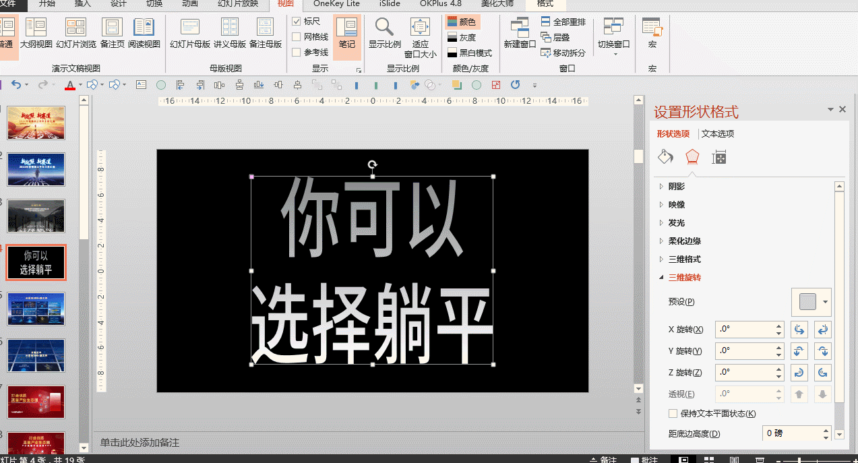Click Arrange All (全部重排)

tap(563, 22)
